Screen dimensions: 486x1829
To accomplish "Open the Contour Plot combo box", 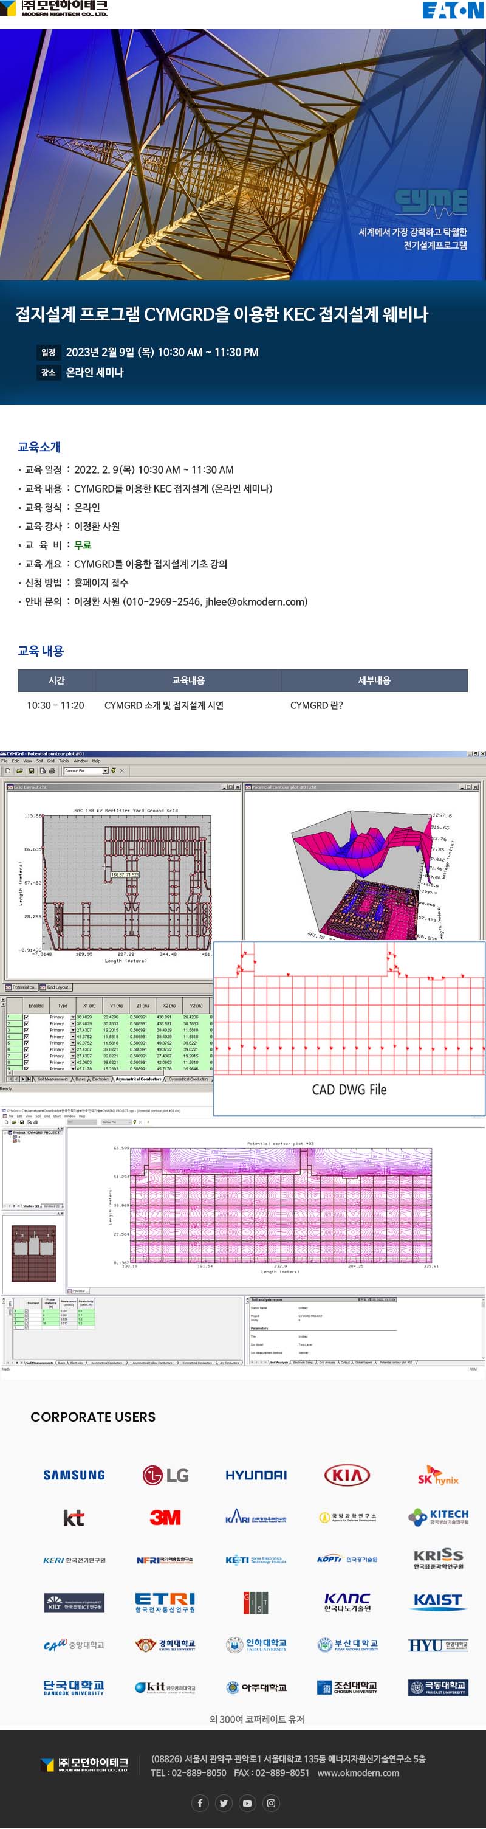I will click(x=86, y=770).
